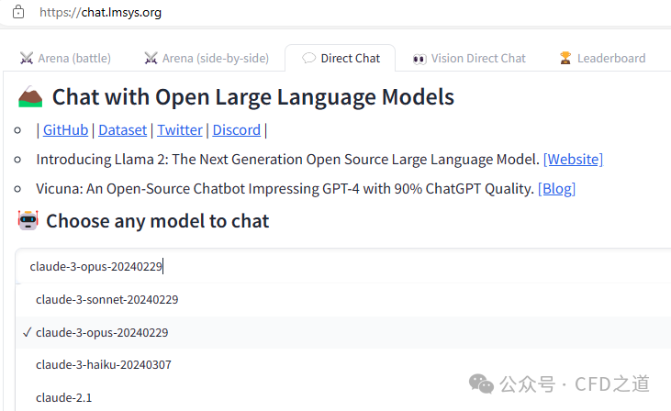Visit the Llama 2 Website link
Image resolution: width=671 pixels, height=411 pixels.
point(573,159)
